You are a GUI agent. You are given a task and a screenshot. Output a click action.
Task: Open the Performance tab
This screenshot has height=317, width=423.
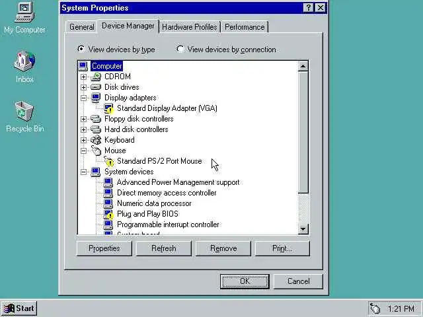point(245,27)
